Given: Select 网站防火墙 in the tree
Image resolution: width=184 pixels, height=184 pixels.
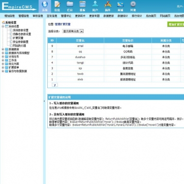Looking at the screenshot, I should (x=19, y=46).
